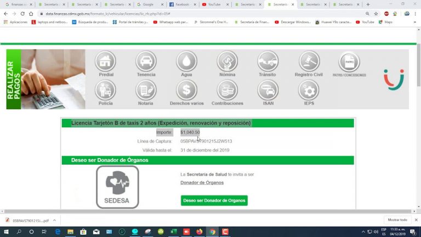Click the SEDESA logo image

pyautogui.click(x=117, y=188)
